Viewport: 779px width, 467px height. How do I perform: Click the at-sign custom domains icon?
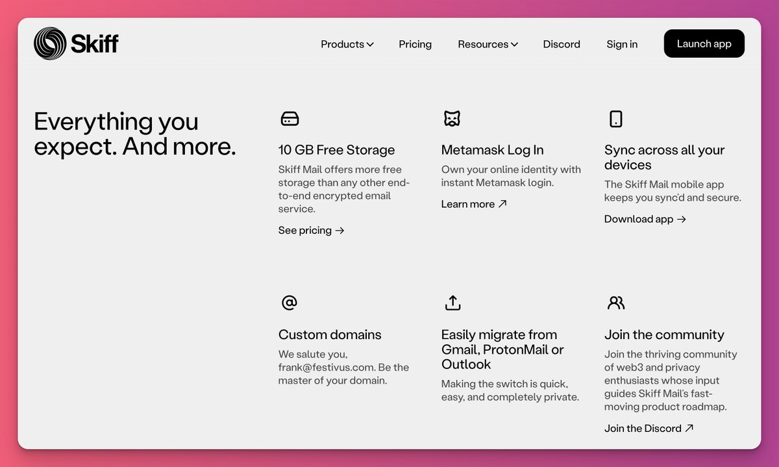tap(290, 303)
